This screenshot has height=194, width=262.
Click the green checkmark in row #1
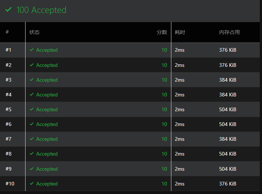pyautogui.click(x=31, y=50)
